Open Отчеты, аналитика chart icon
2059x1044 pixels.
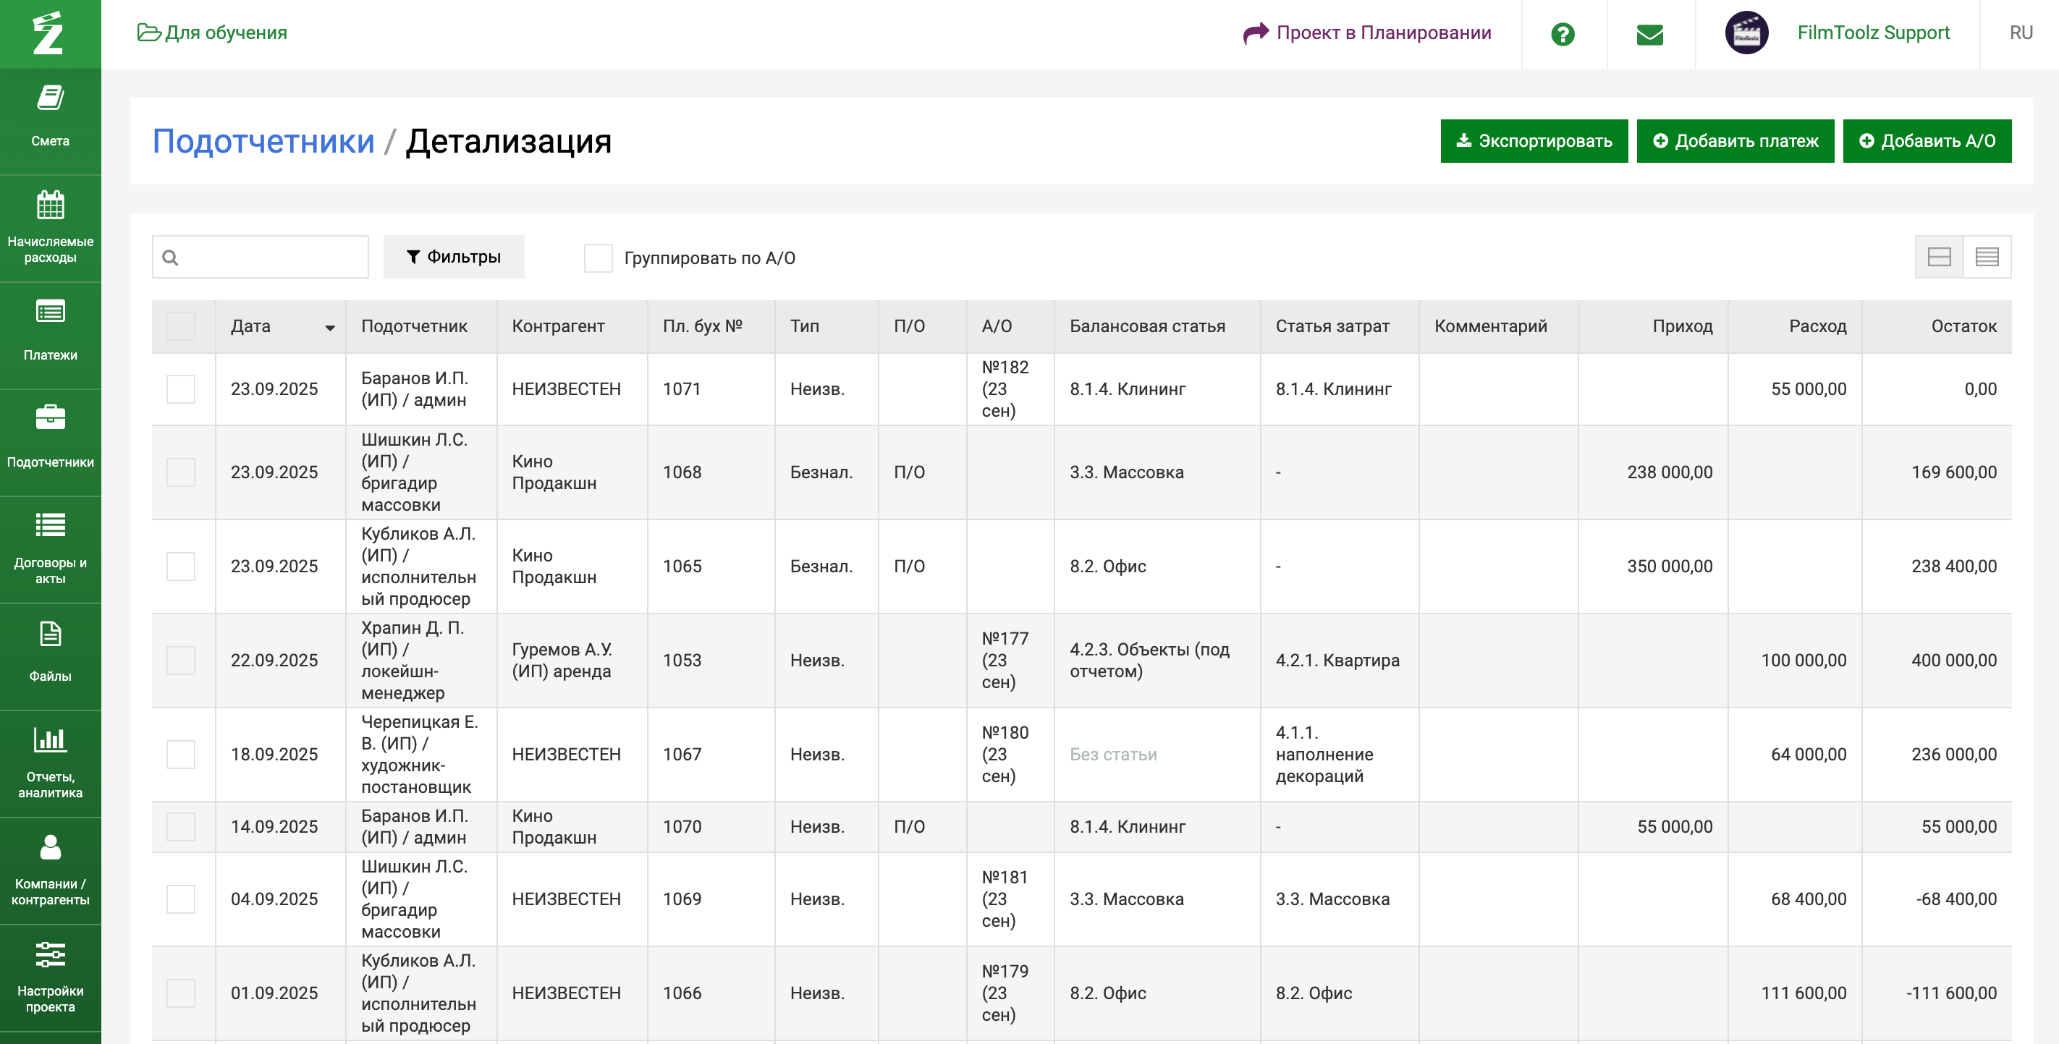click(x=51, y=739)
